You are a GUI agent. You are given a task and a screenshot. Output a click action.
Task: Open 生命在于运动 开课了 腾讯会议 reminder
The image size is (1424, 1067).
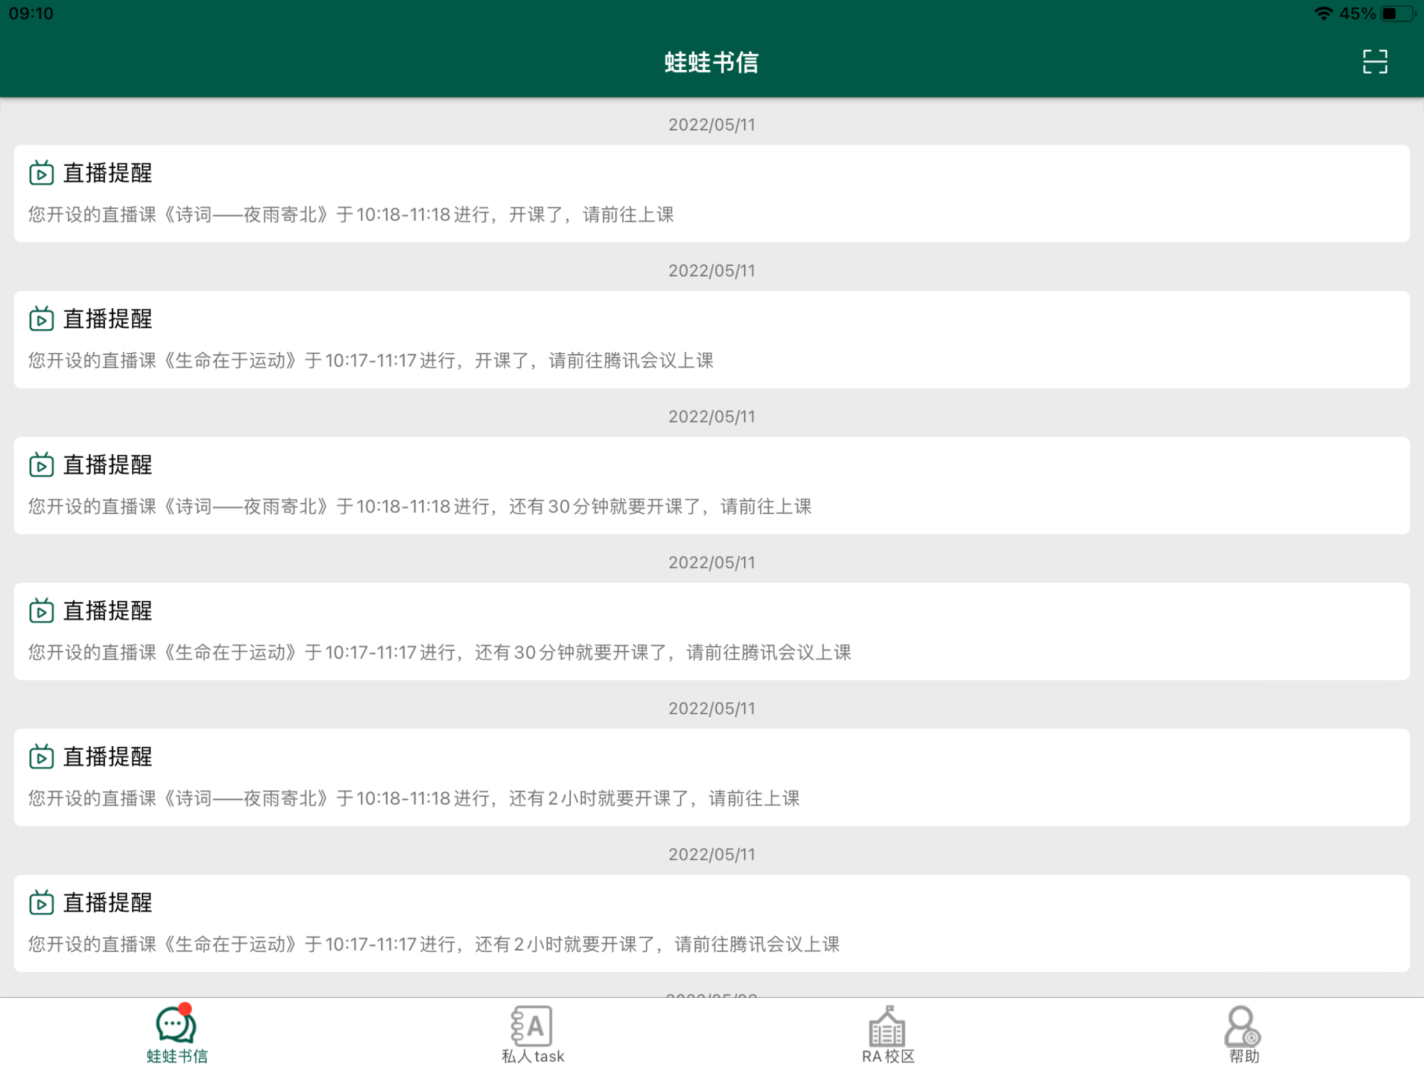(371, 361)
